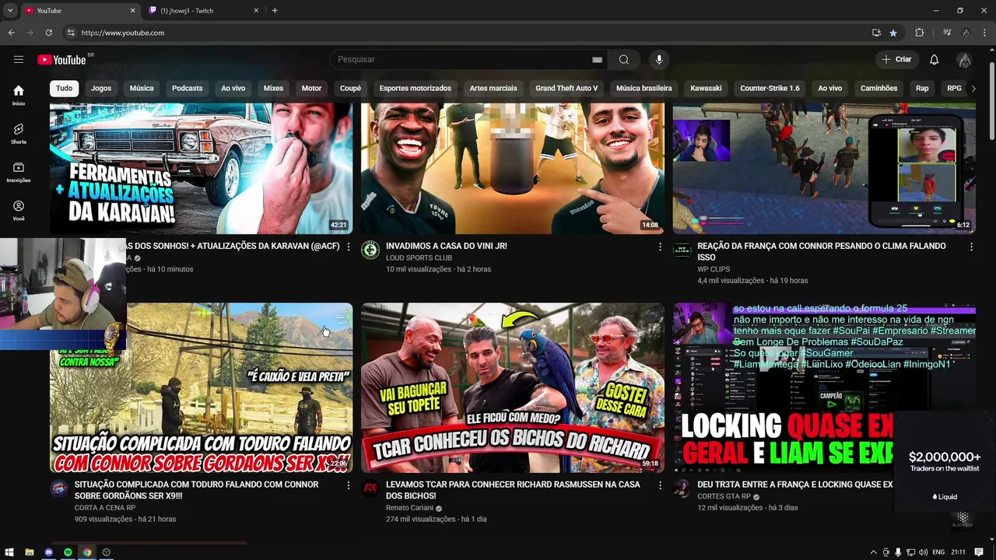Select the Artes marciais chip

click(493, 89)
